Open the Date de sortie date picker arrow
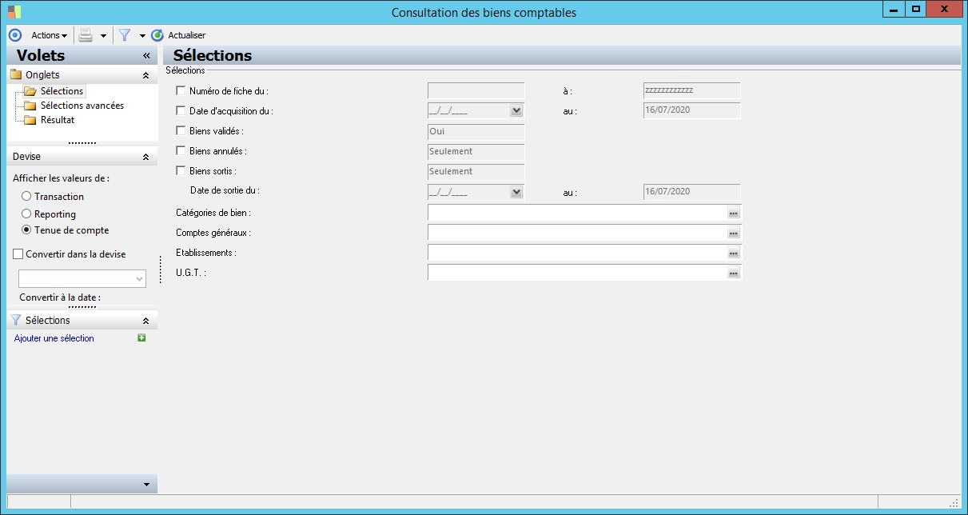The image size is (968, 515). click(516, 192)
